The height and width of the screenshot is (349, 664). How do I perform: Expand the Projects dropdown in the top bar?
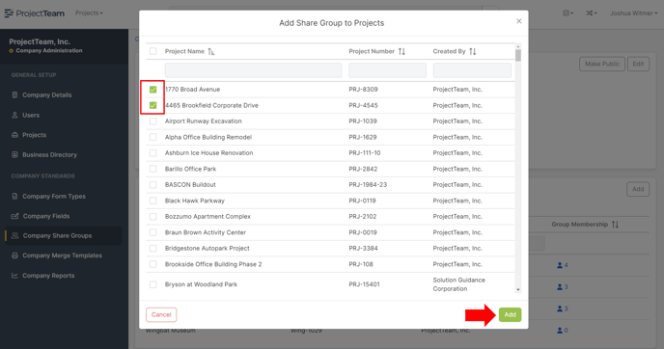click(x=89, y=13)
